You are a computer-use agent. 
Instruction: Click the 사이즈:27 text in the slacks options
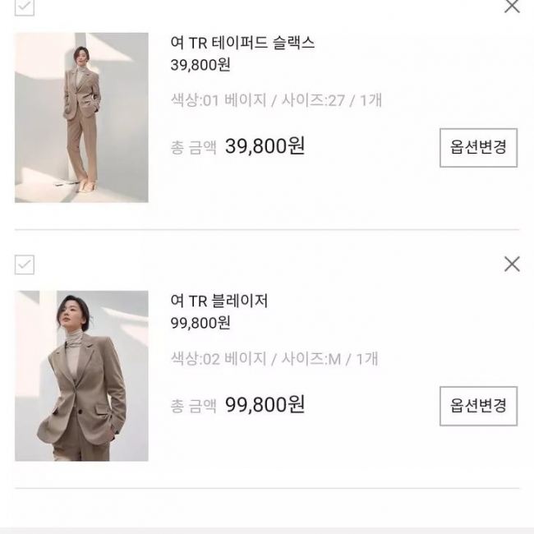(313, 100)
